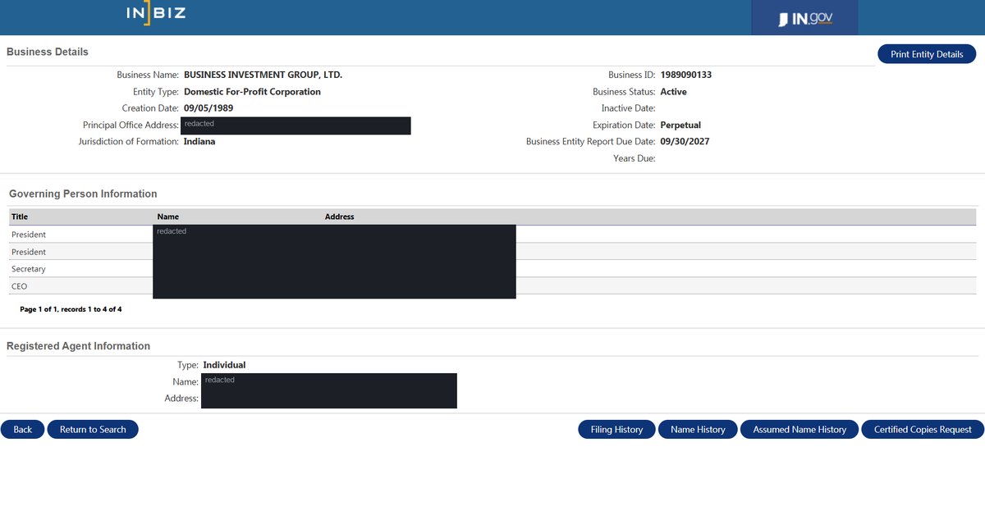
Task: Click Print Entity Details button
Action: 927,54
